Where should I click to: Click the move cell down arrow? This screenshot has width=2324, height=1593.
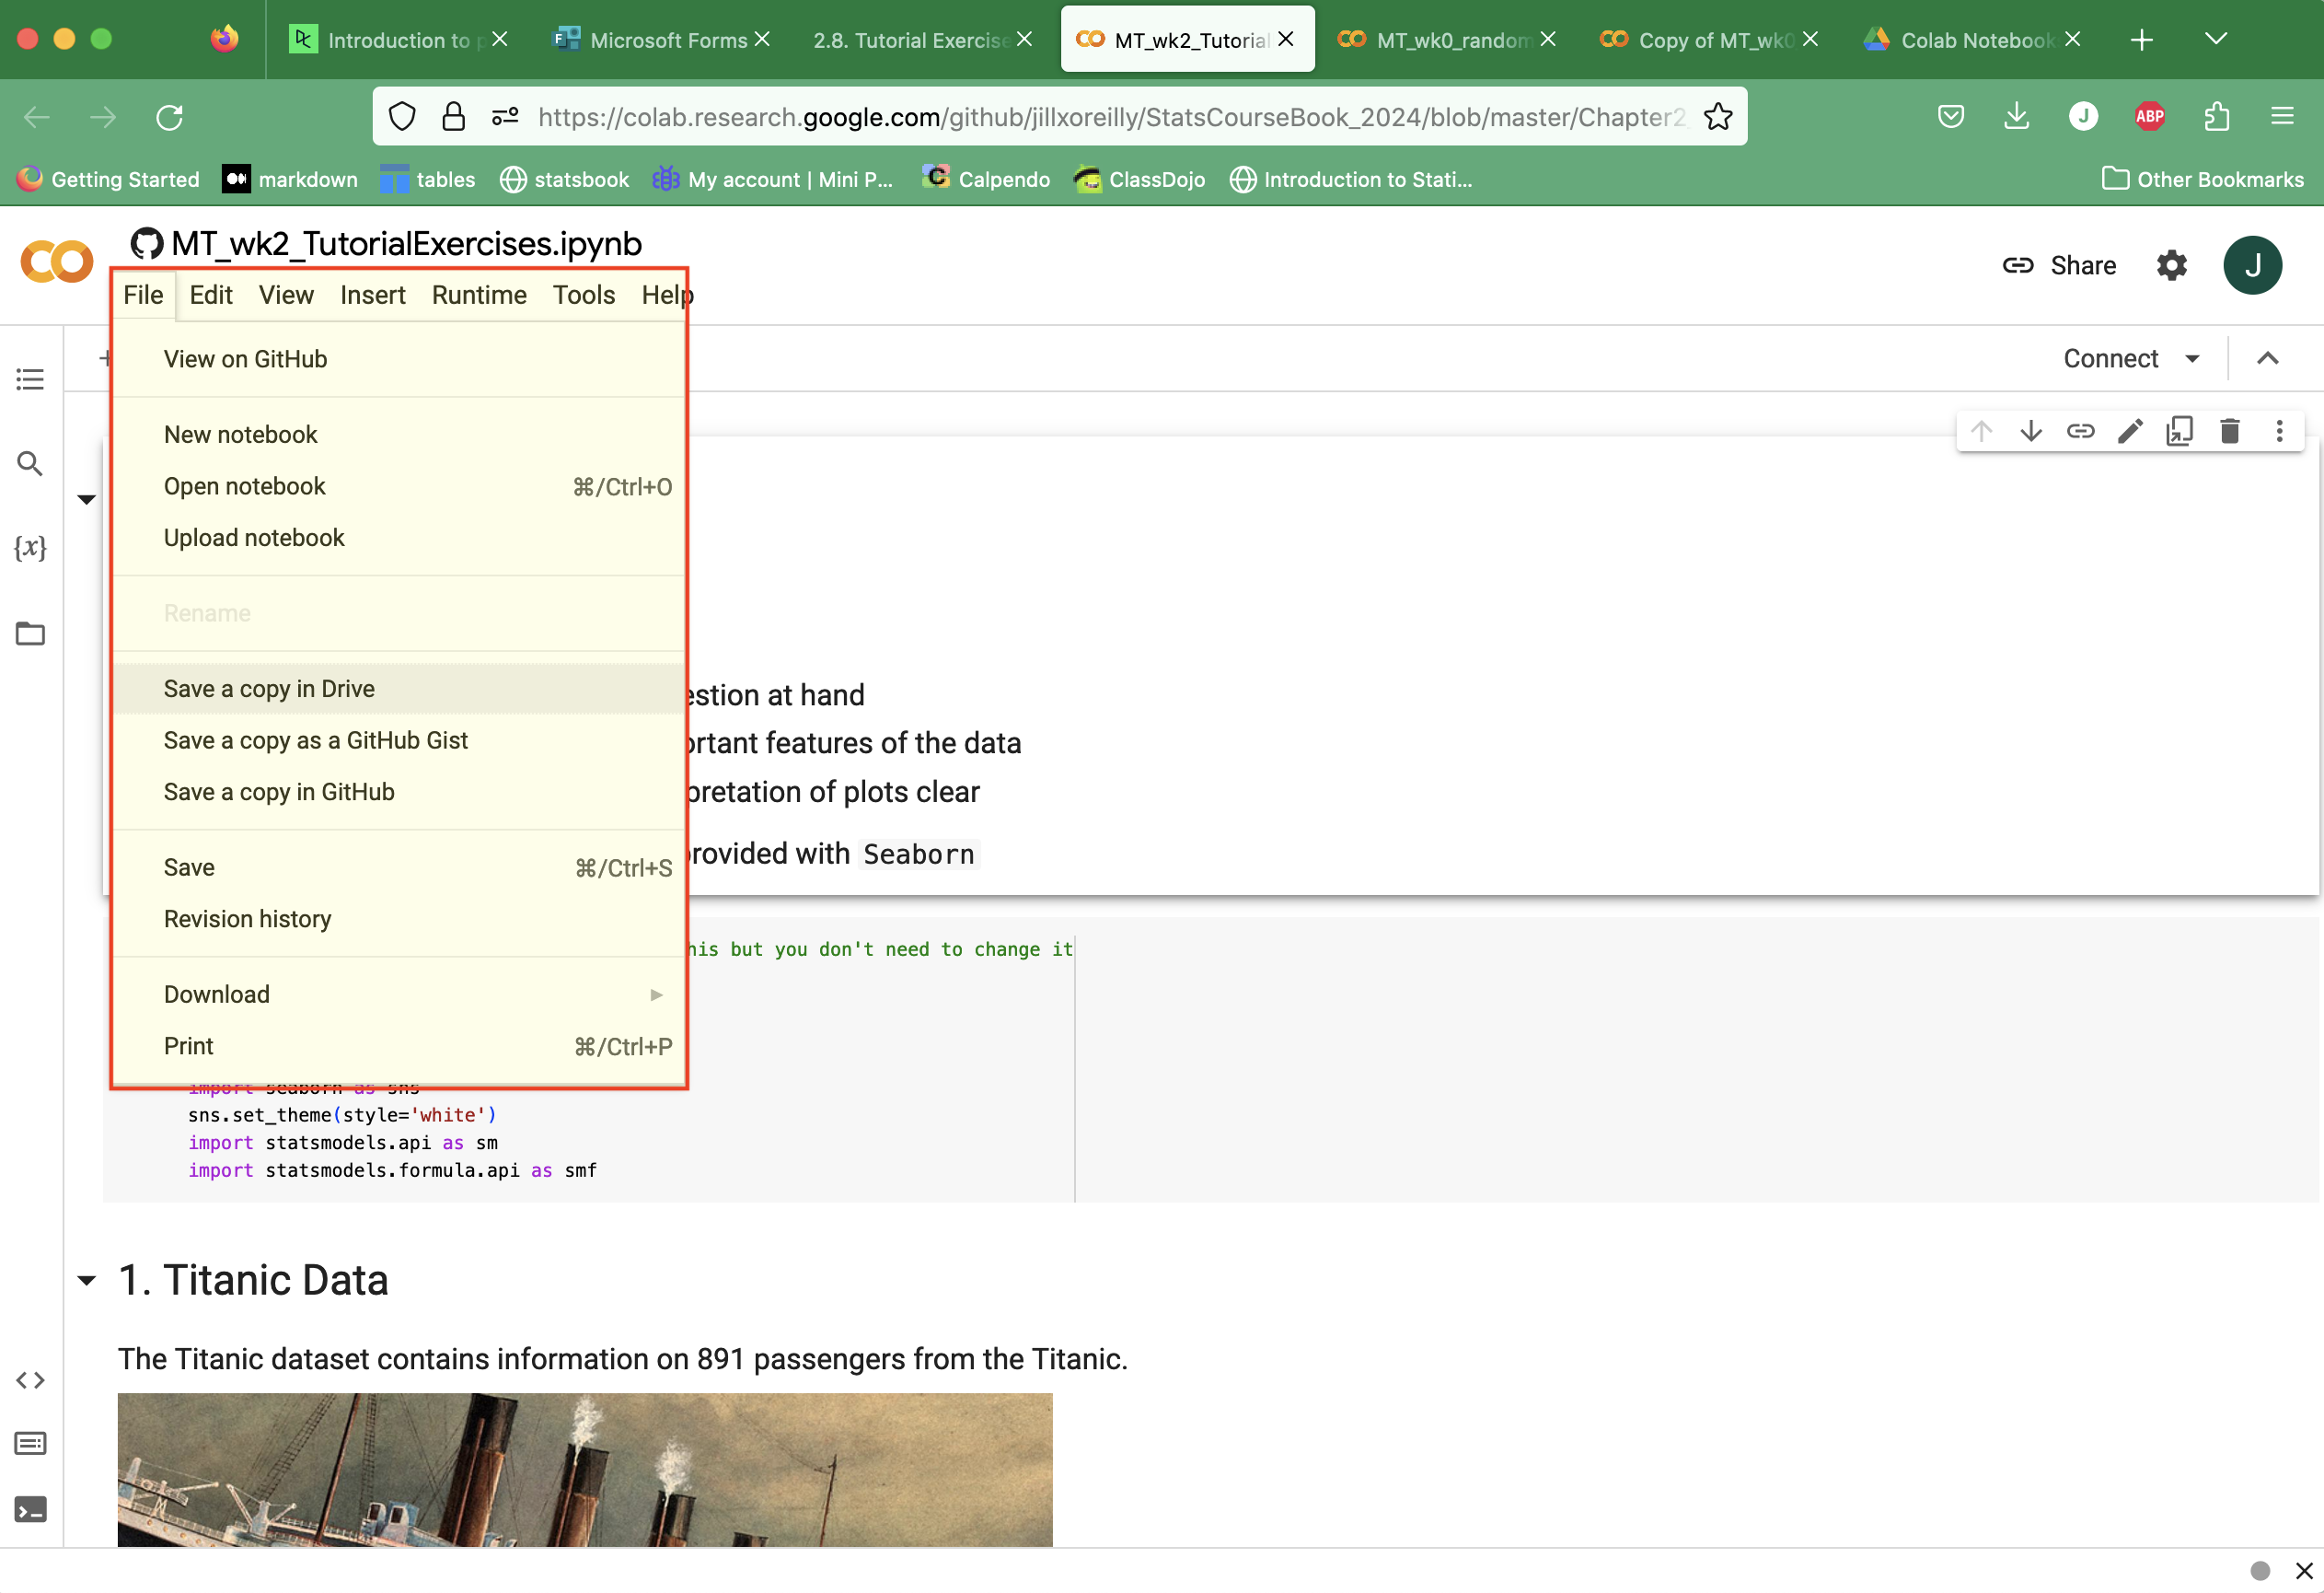[x=2030, y=431]
